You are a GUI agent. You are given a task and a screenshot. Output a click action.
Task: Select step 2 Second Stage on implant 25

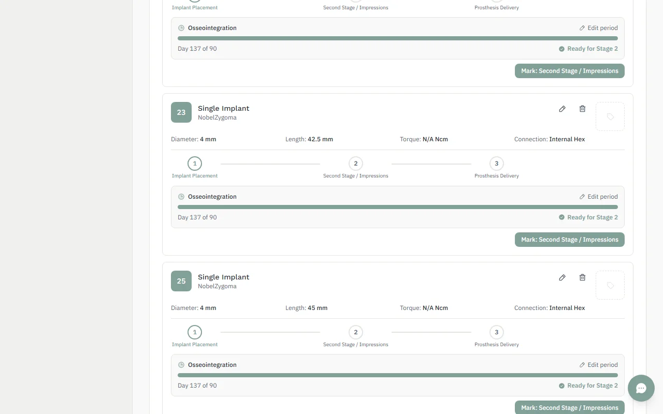coord(356,332)
